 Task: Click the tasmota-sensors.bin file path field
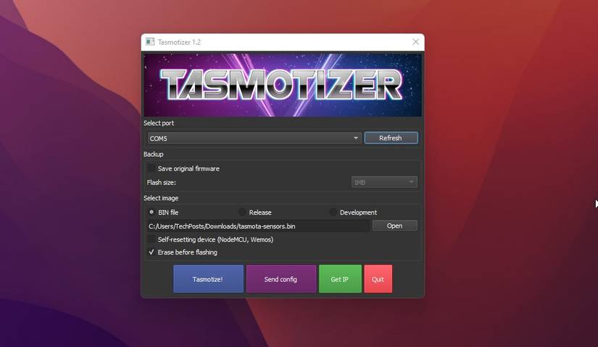(x=258, y=226)
